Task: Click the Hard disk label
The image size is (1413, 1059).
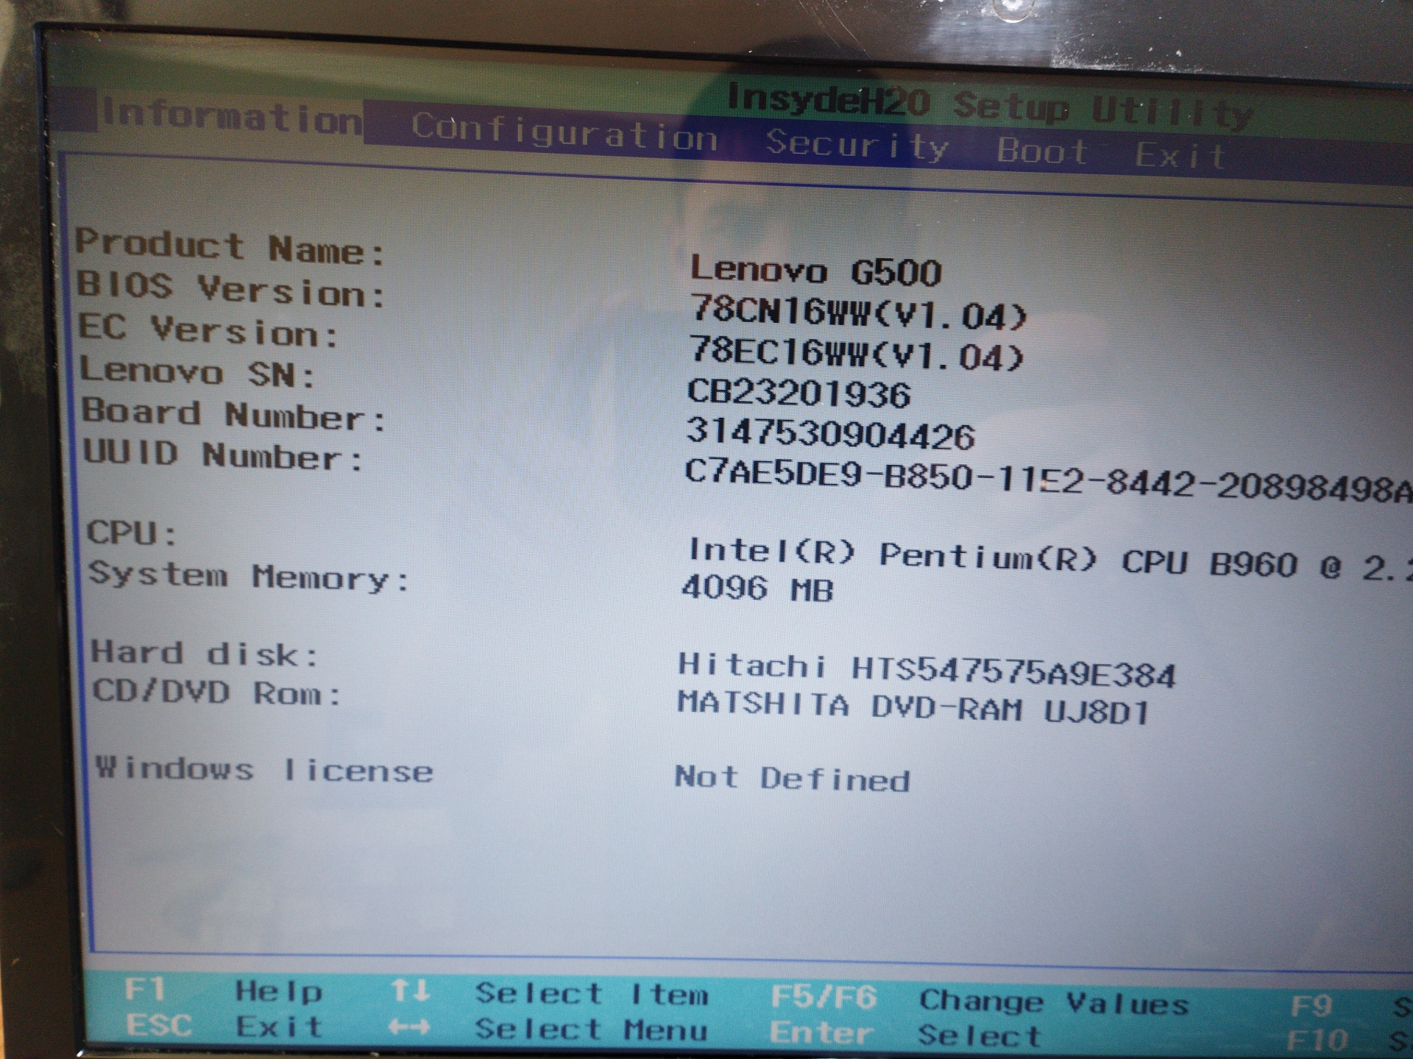Action: click(x=205, y=653)
